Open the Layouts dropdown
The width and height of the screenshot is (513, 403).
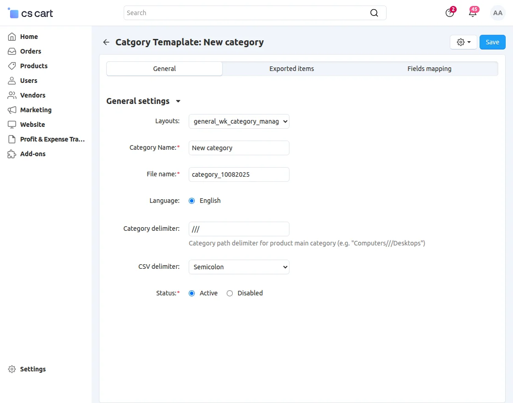pos(239,121)
